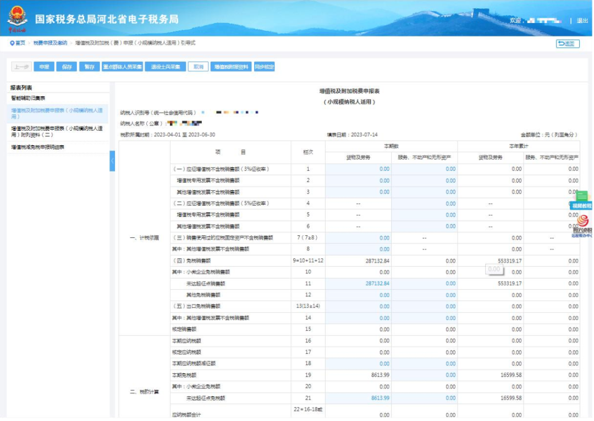
Task: Edit row 4 本期数 服务 field
Action: click(x=425, y=204)
